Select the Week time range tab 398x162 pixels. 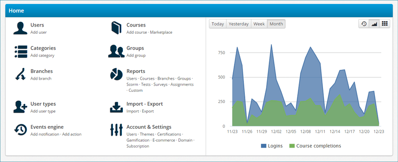pos(259,24)
